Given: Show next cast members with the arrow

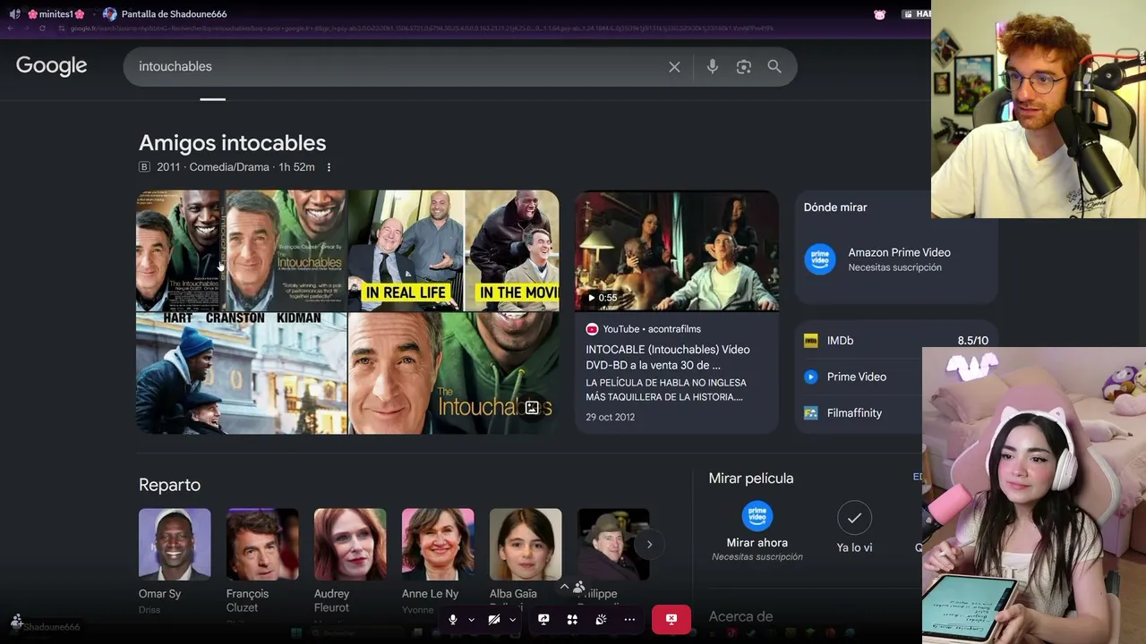Looking at the screenshot, I should point(649,544).
